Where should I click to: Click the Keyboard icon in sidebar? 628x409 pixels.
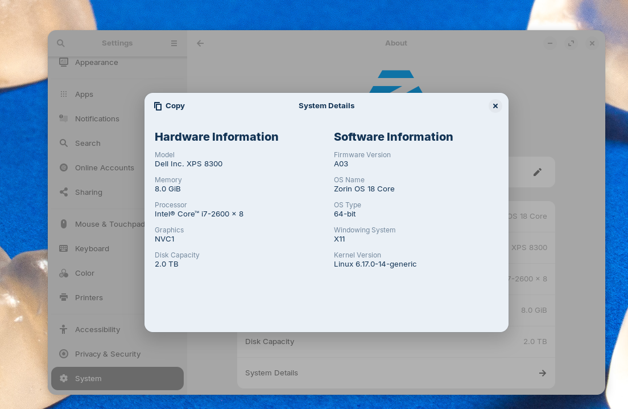pos(64,248)
